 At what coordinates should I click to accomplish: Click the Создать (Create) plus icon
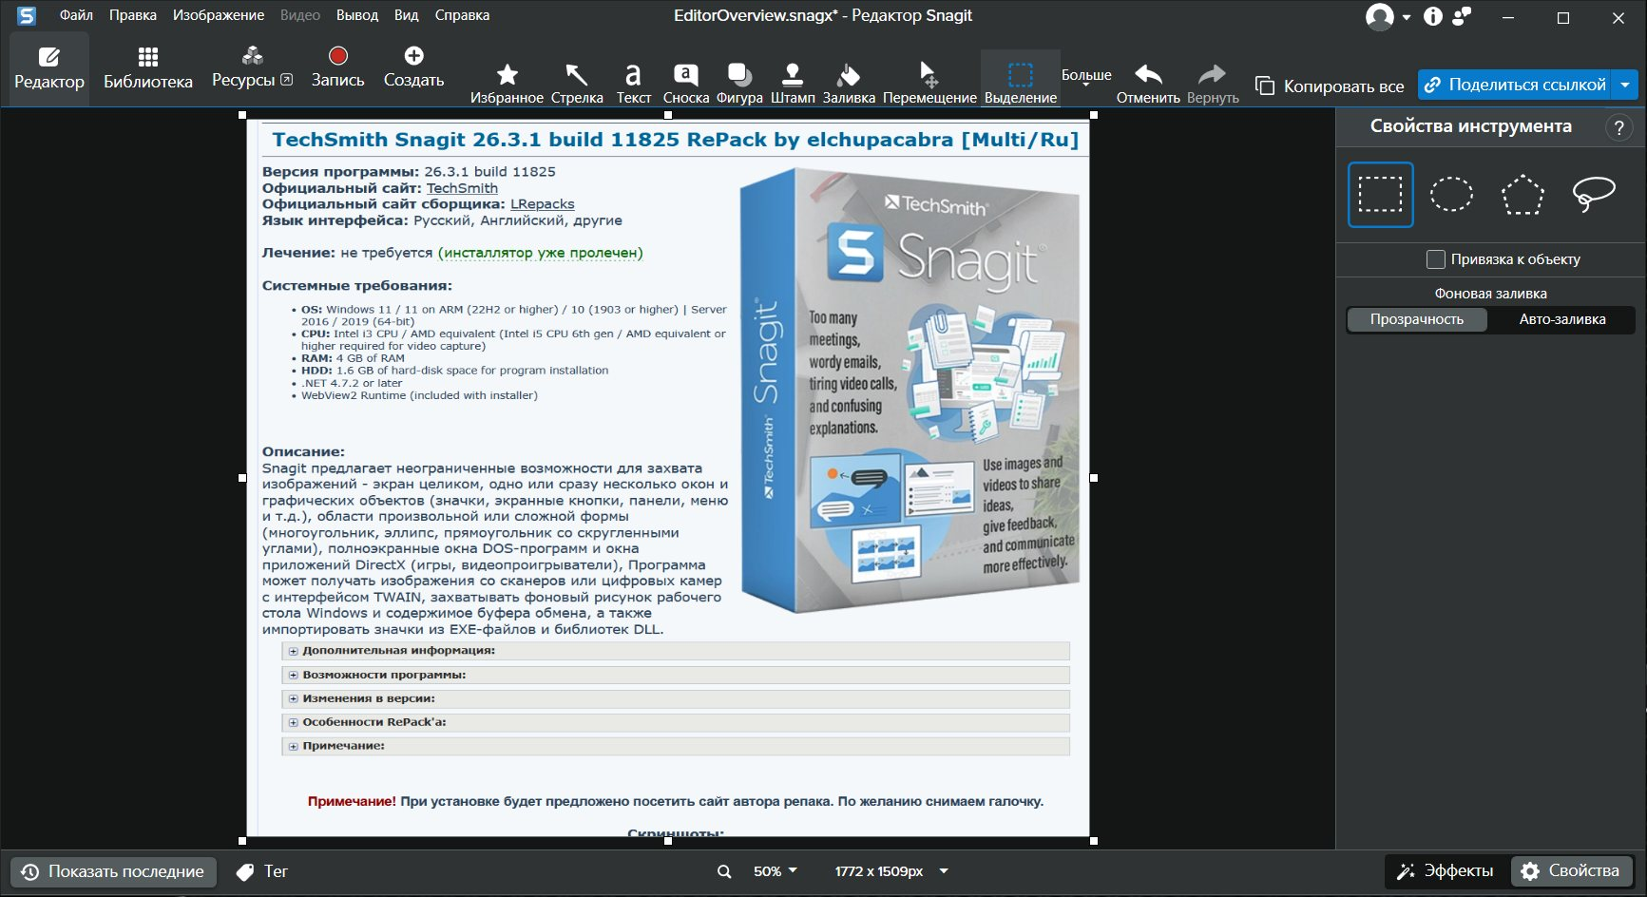(x=413, y=56)
